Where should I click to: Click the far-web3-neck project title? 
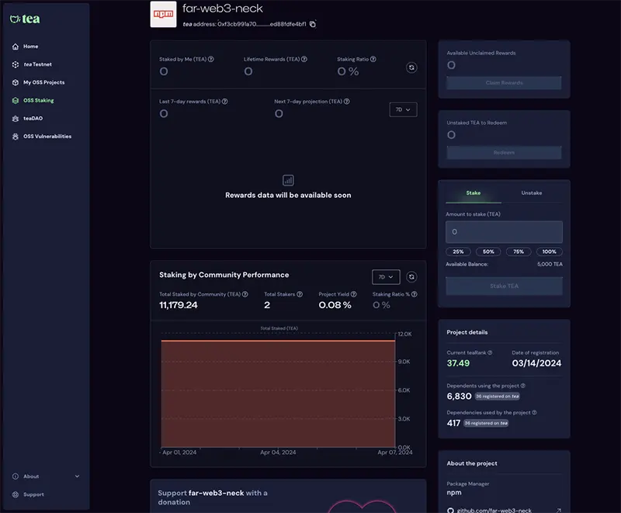tap(223, 9)
